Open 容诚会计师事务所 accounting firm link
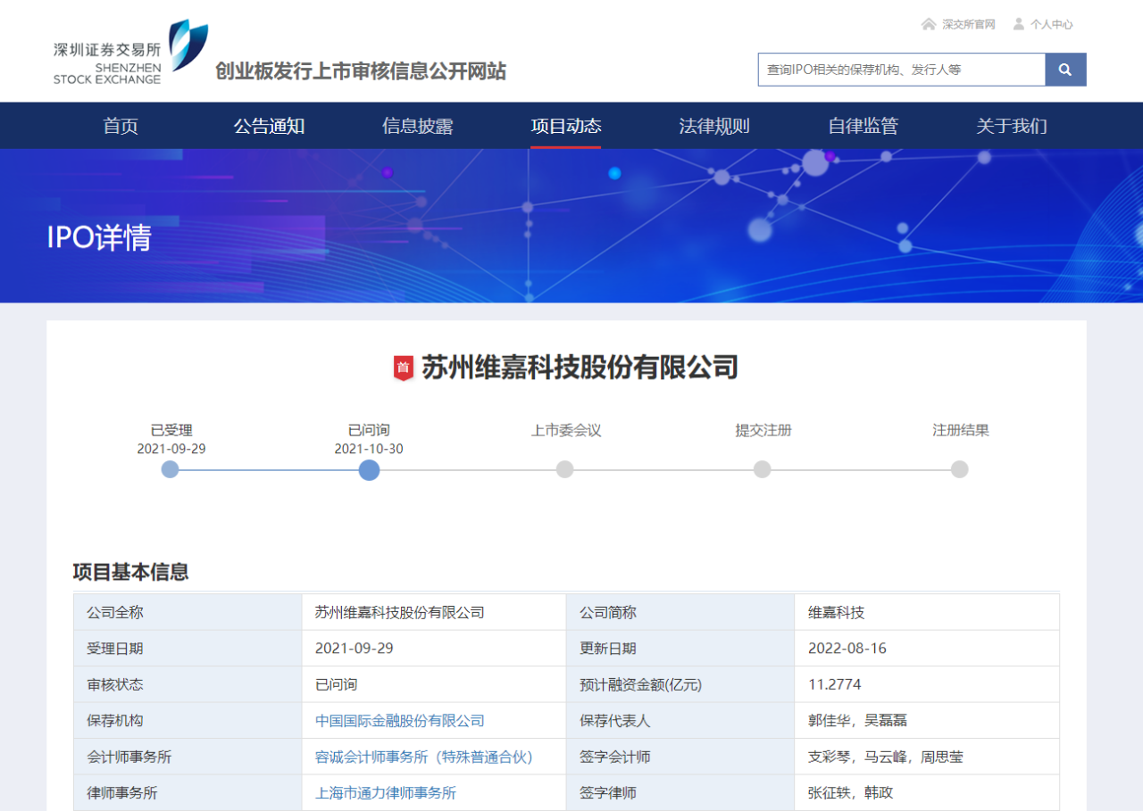 tap(424, 757)
